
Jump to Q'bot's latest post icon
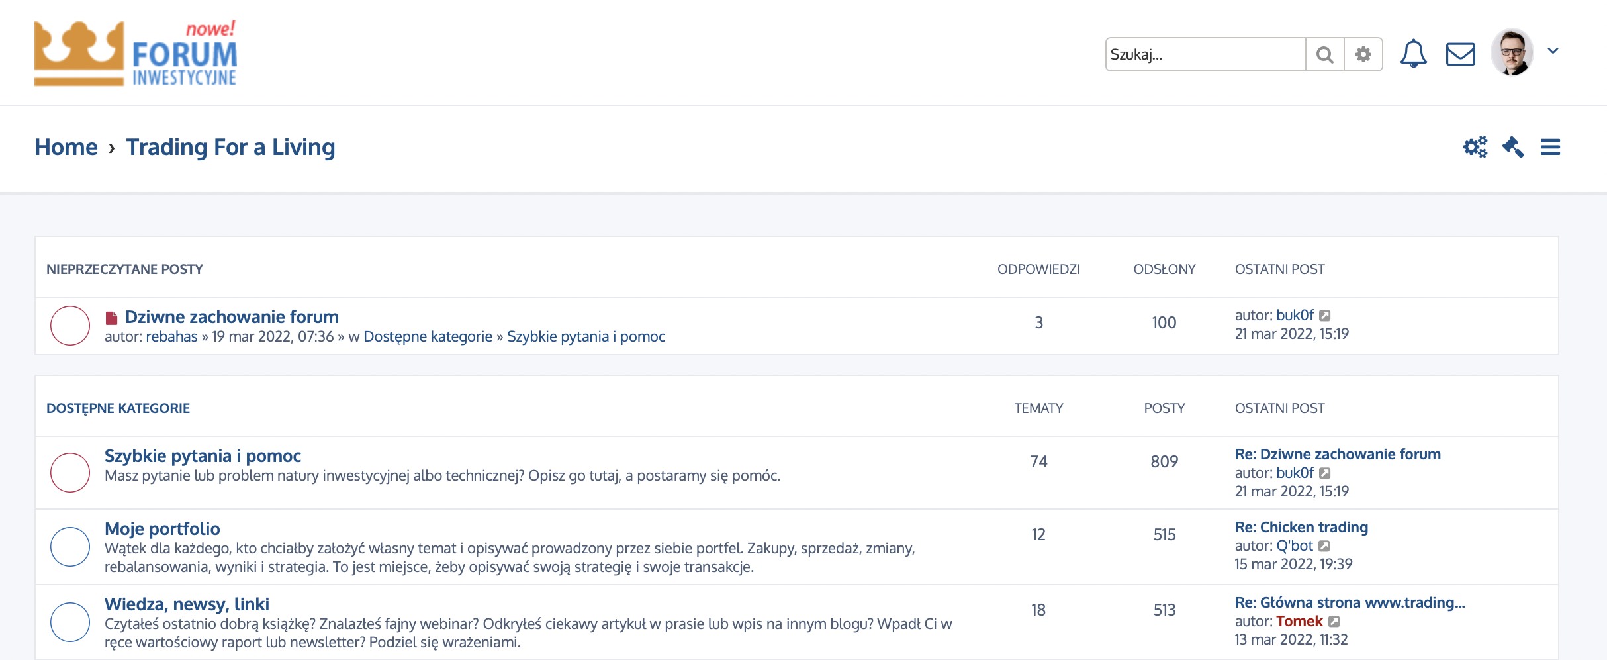pyautogui.click(x=1324, y=545)
